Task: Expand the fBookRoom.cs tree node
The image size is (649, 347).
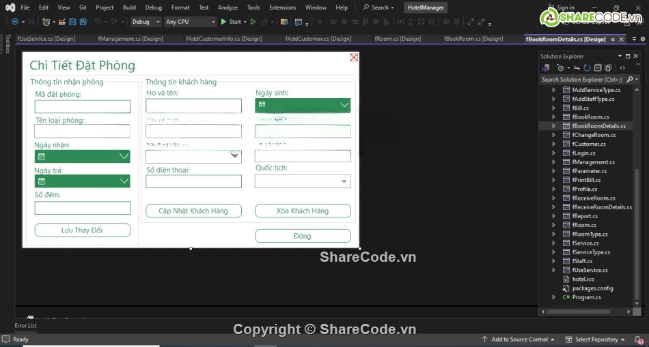Action: click(x=553, y=117)
